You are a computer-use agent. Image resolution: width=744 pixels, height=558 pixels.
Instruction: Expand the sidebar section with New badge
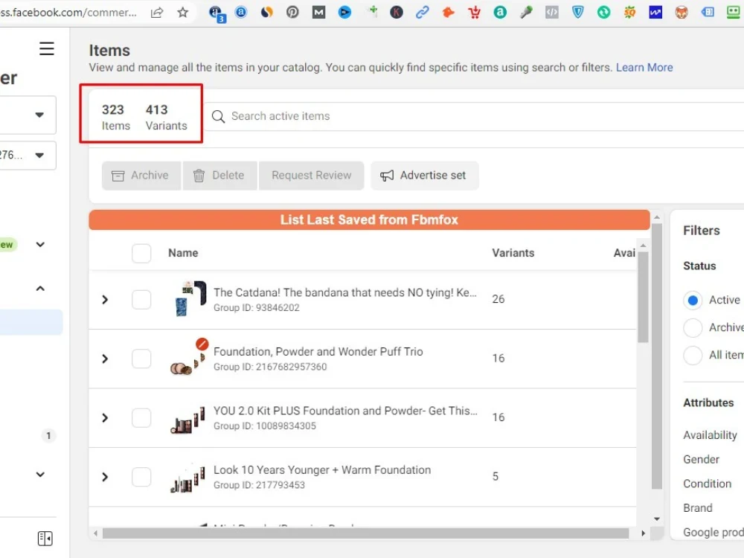(40, 244)
